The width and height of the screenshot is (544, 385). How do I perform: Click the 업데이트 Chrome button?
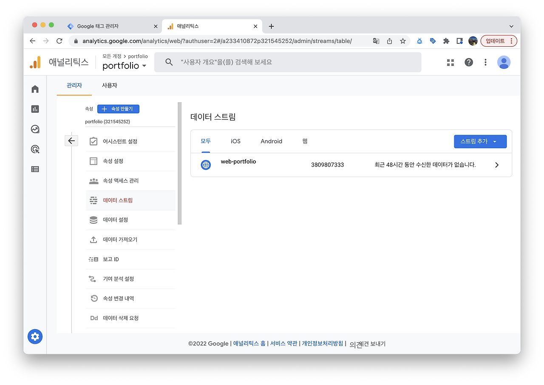(x=499, y=41)
